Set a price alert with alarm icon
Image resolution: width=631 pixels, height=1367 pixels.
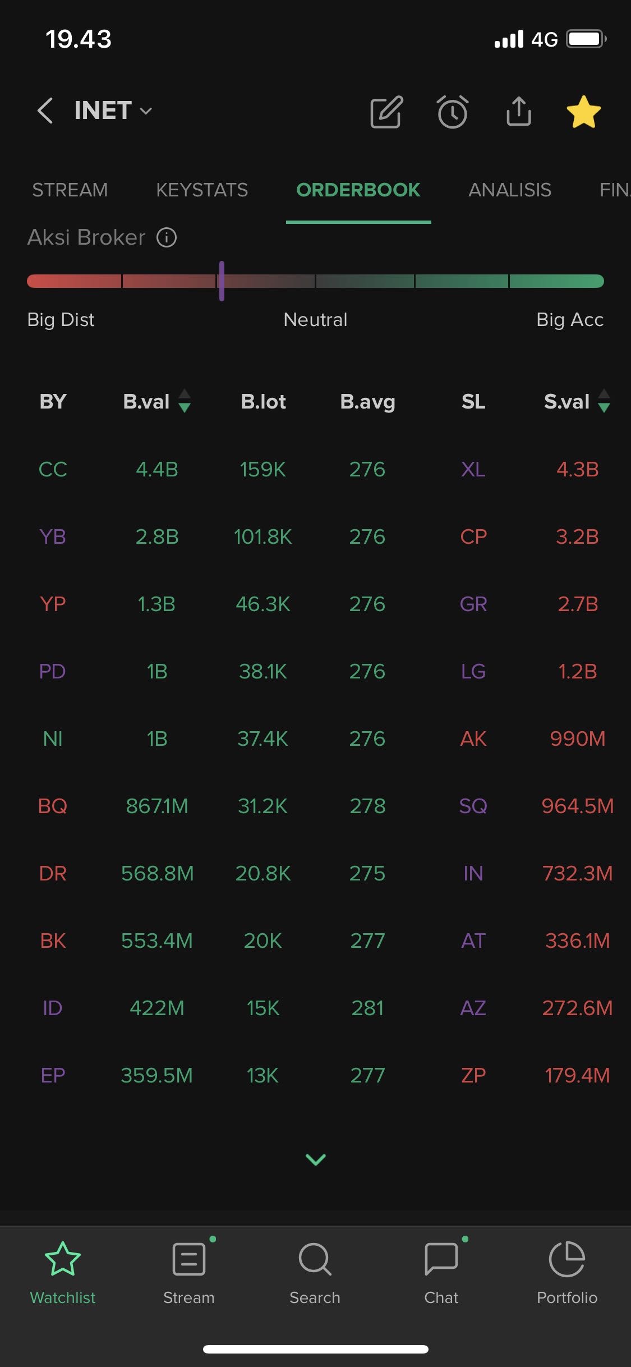[452, 112]
